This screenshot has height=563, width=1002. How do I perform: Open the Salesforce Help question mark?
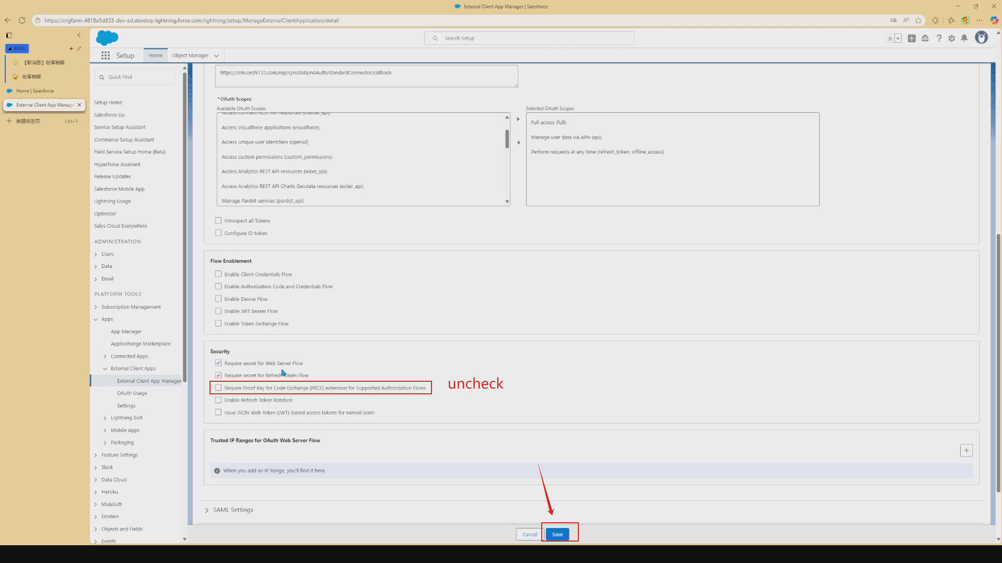pyautogui.click(x=939, y=38)
